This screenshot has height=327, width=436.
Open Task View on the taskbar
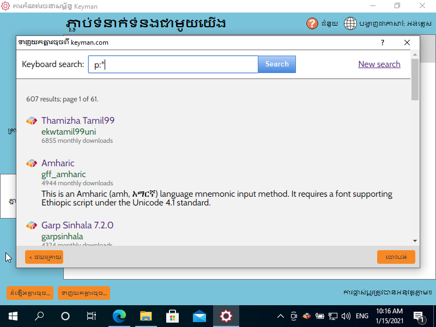click(x=92, y=316)
